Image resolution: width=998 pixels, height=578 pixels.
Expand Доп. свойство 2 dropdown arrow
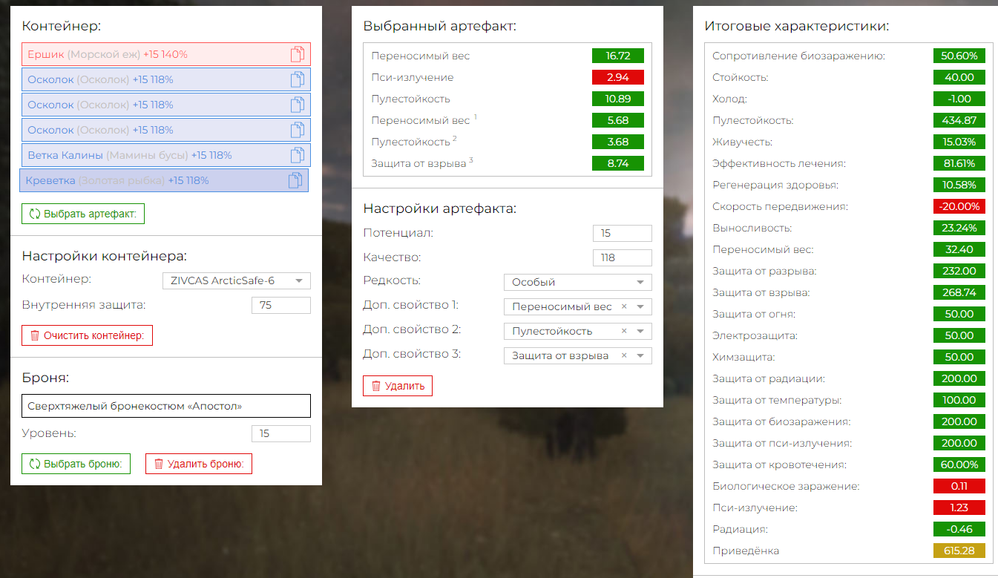coord(640,331)
